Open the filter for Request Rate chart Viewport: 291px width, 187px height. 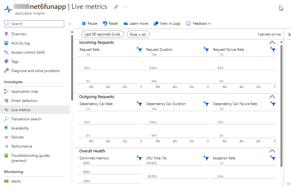tap(139, 50)
